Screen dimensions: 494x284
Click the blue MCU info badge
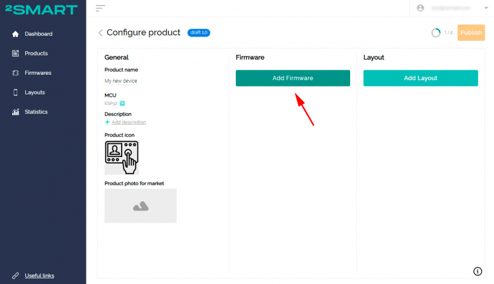pos(122,104)
